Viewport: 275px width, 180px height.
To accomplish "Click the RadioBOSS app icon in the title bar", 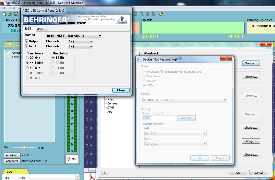I will [x=2, y=3].
